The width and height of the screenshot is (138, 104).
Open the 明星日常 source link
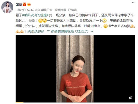[47, 10]
